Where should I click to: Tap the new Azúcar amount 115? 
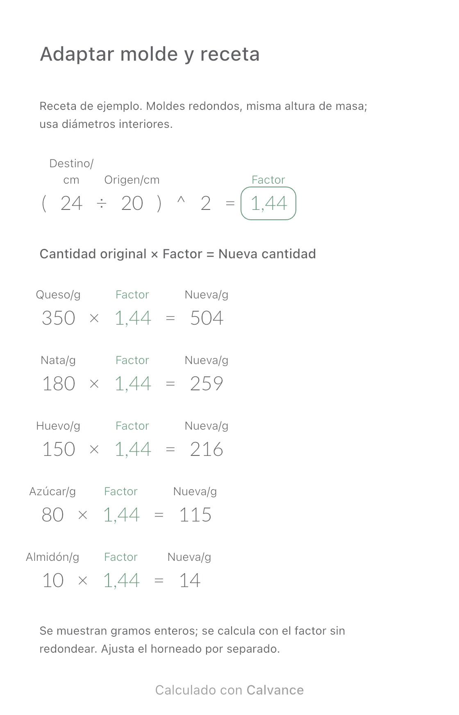coord(195,515)
